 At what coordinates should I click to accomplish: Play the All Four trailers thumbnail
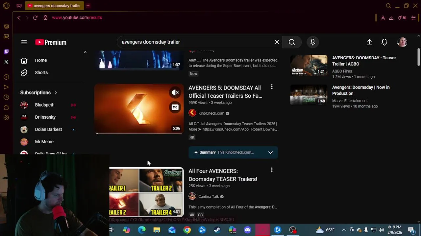[146, 192]
